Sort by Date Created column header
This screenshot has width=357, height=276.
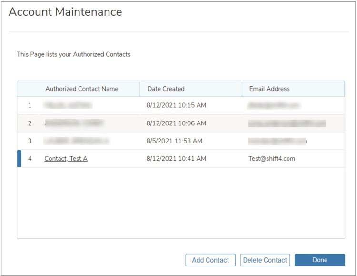coord(166,89)
